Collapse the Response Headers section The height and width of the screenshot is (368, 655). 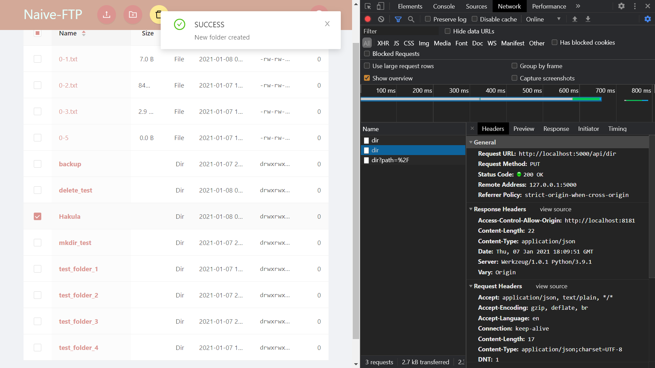(x=471, y=209)
